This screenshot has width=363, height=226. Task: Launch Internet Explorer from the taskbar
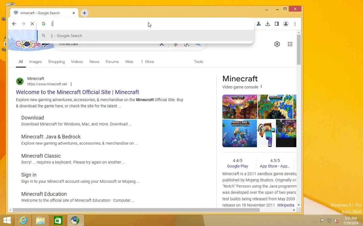tap(23, 220)
